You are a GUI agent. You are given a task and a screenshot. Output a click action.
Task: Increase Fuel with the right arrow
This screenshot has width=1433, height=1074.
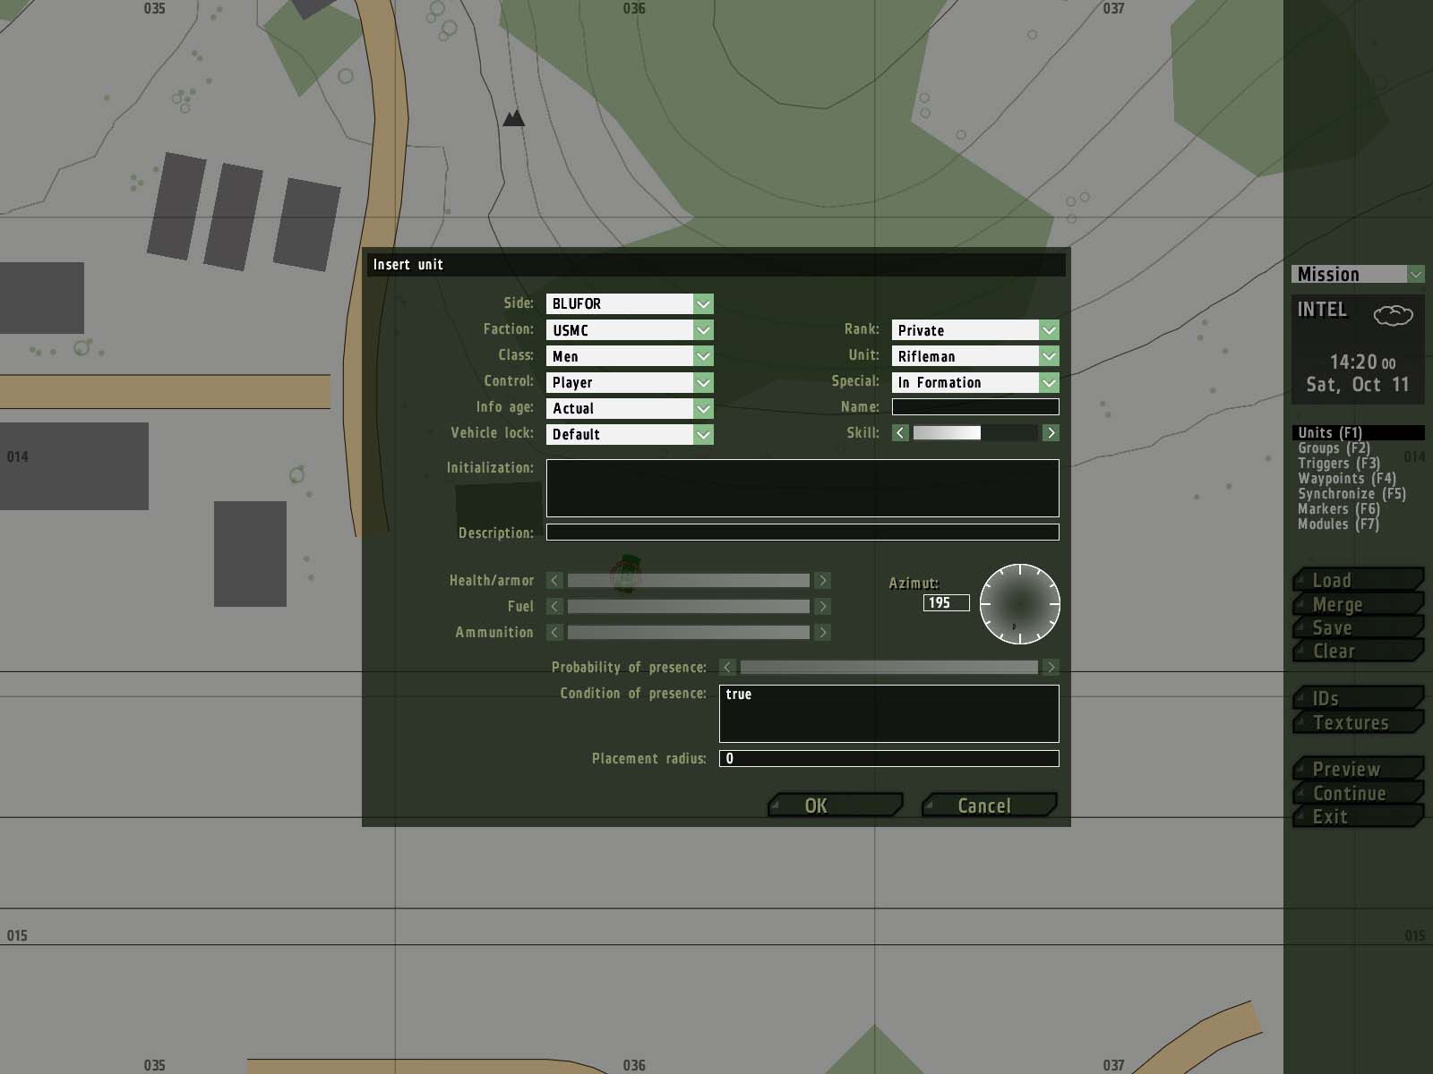822,607
